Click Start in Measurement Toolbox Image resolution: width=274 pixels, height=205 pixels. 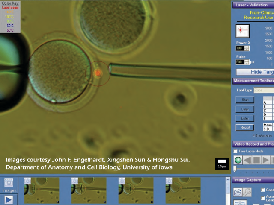[x=245, y=100]
